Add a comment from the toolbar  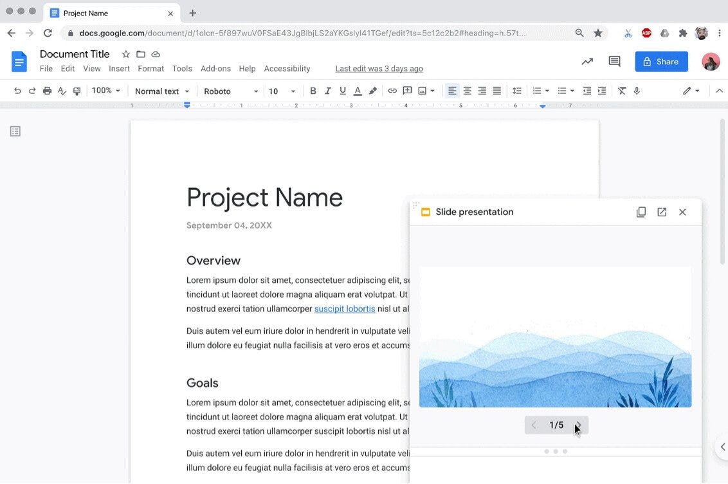pos(407,91)
